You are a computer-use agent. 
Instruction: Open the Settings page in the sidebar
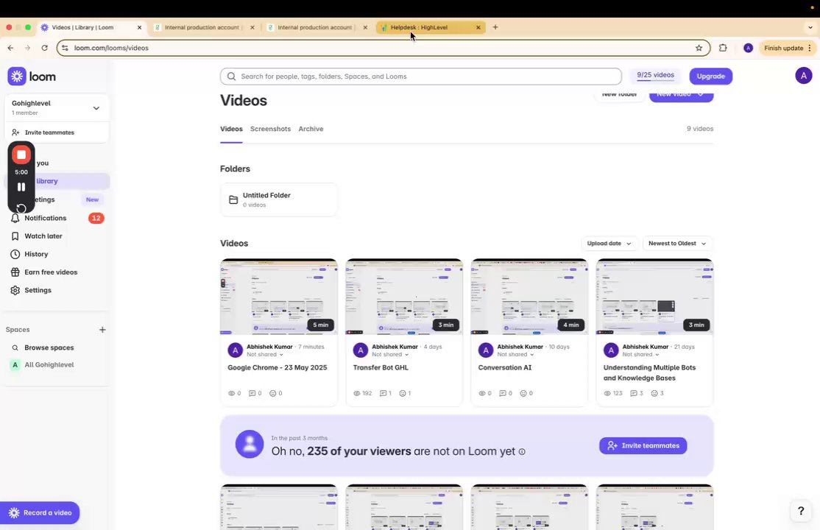[x=37, y=290]
